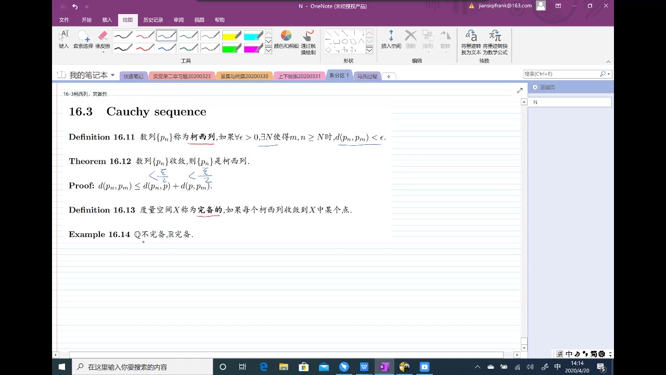Click 添加页 add page button
Image resolution: width=666 pixels, height=375 pixels.
[x=544, y=87]
